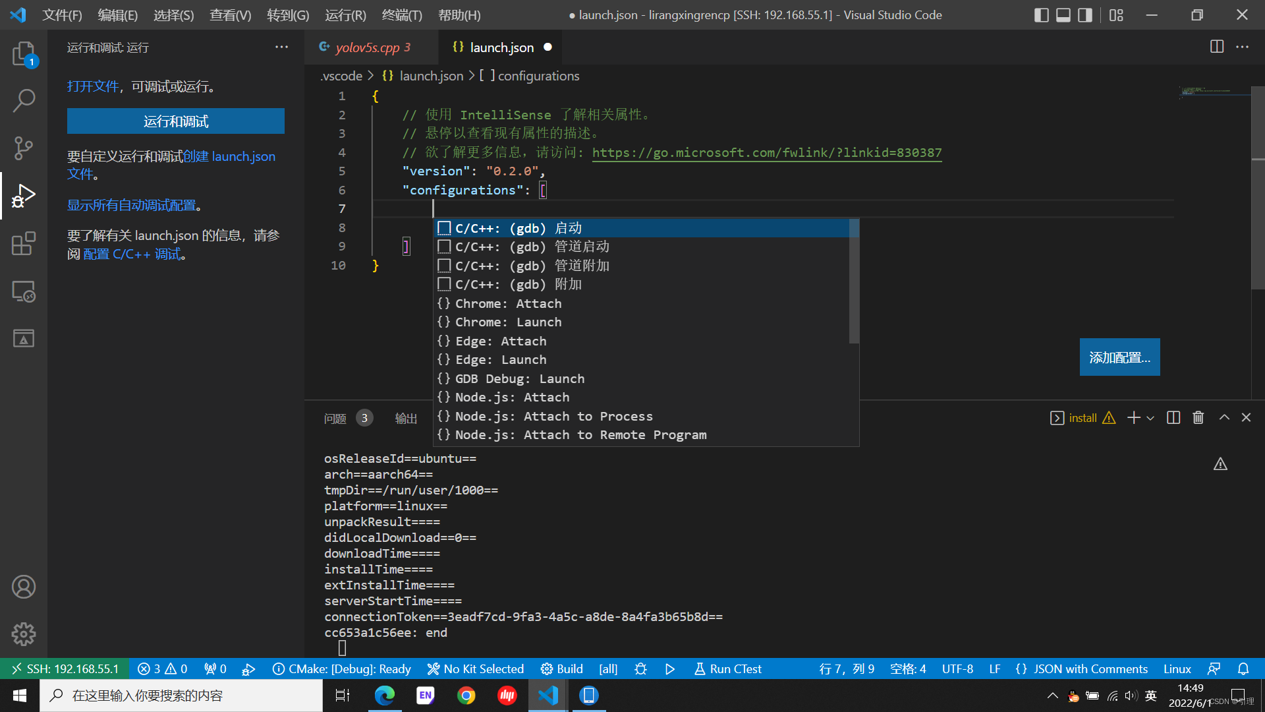The width and height of the screenshot is (1265, 712).
Task: Open notifications bell in status bar
Action: [1243, 669]
